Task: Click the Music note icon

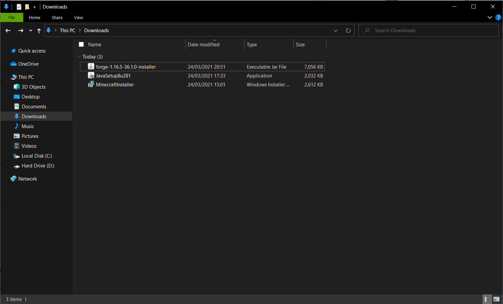Action: click(x=17, y=126)
